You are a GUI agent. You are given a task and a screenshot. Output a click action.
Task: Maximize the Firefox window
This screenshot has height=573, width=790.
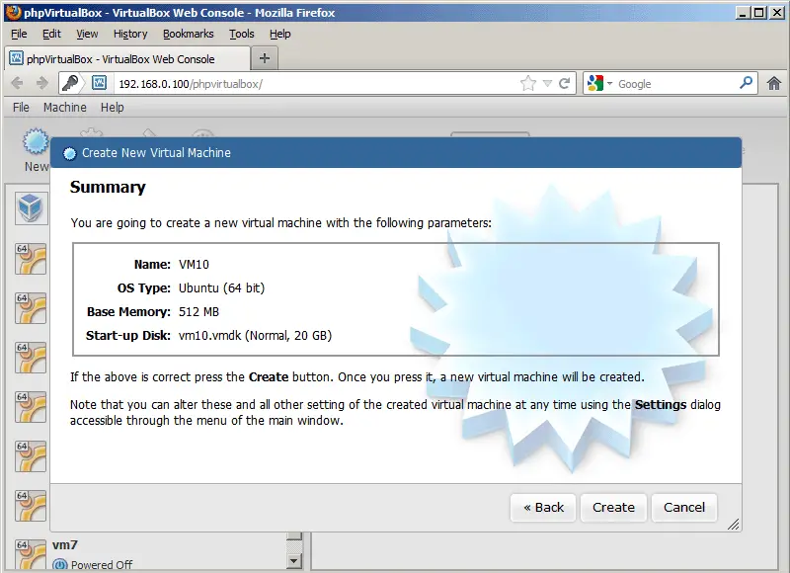click(758, 13)
